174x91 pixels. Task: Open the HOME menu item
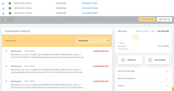click(x=44, y=20)
